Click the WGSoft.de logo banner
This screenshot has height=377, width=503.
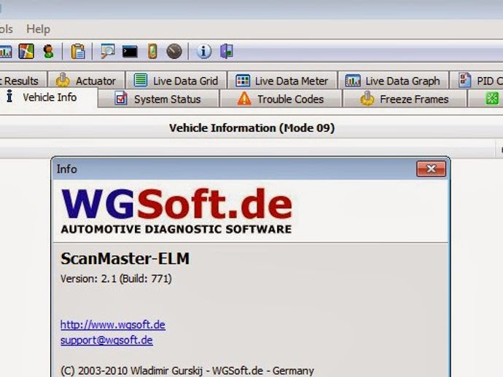point(176,211)
